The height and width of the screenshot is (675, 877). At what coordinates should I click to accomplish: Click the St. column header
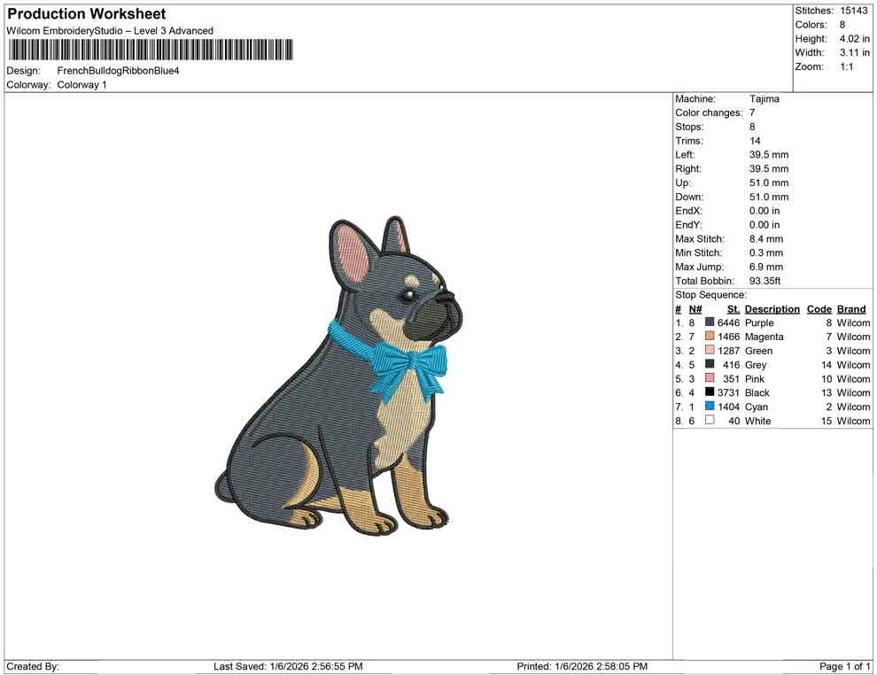(x=733, y=308)
